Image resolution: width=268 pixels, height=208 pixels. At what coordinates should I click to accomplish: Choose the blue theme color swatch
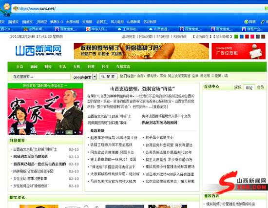coord(242,37)
